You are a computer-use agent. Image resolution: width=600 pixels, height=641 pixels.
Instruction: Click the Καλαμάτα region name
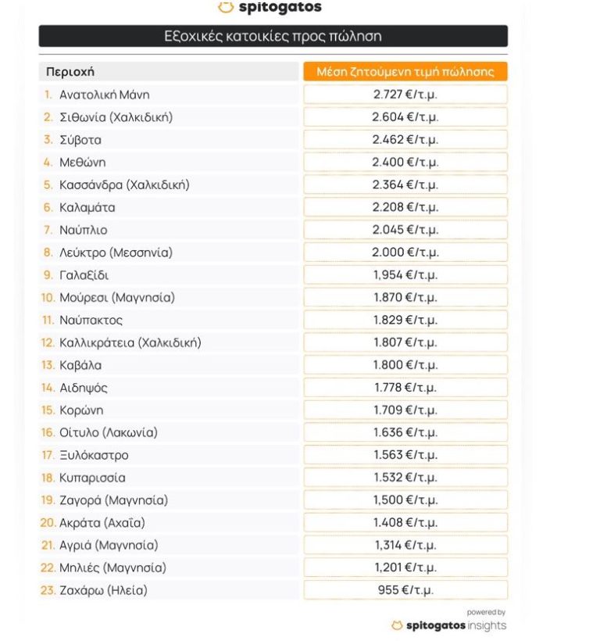coord(88,208)
